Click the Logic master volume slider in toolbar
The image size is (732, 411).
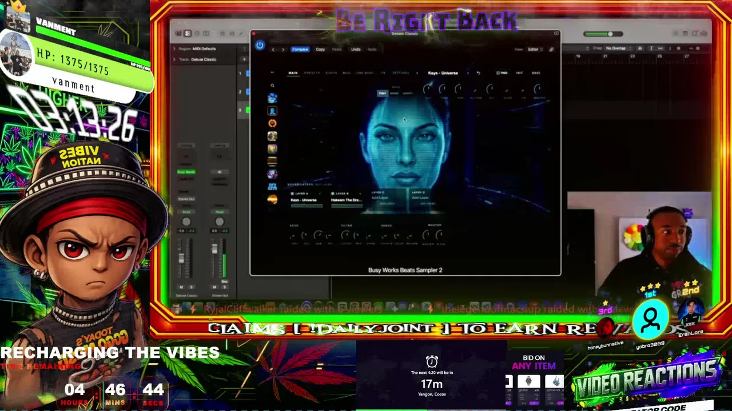point(602,34)
